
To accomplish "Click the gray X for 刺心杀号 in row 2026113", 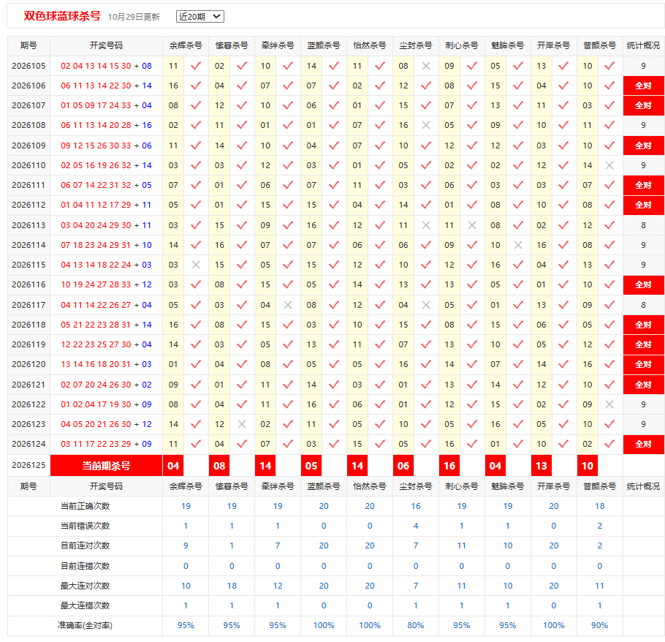I will [471, 225].
